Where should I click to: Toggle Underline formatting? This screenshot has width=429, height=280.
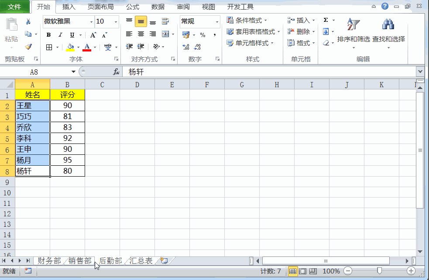click(x=72, y=35)
